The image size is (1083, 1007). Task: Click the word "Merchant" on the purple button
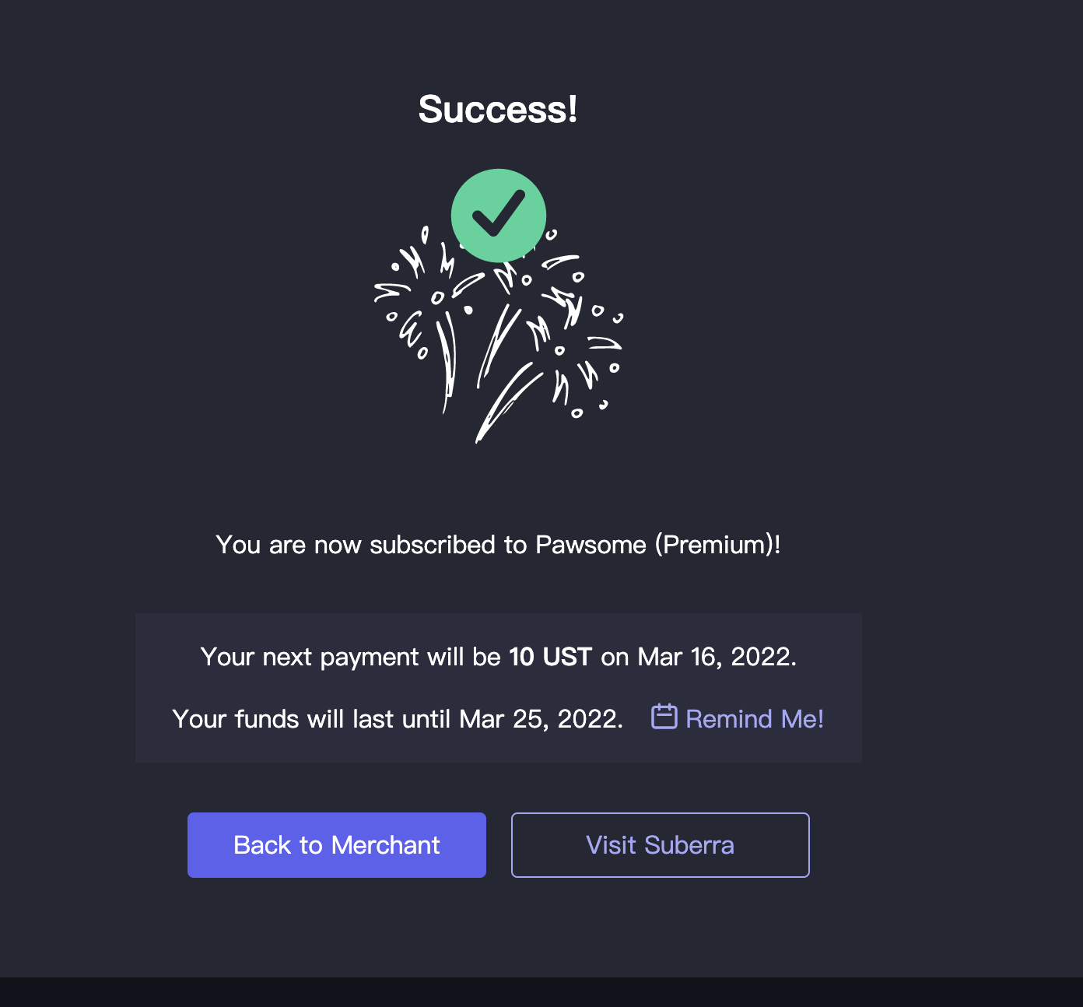click(385, 845)
